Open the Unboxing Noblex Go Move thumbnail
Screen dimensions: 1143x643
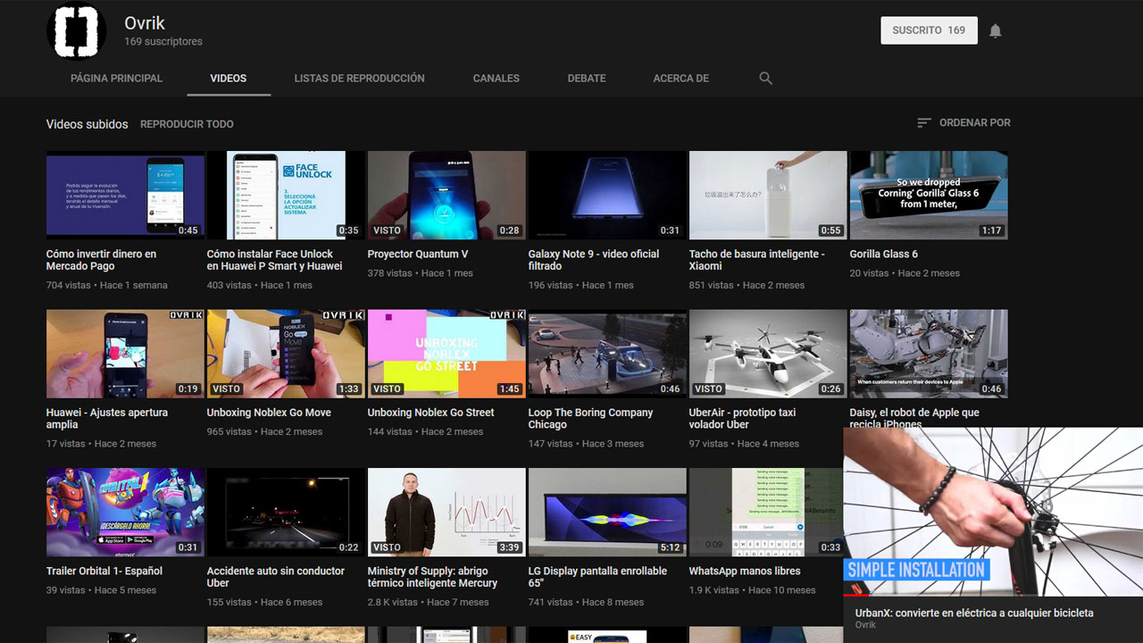(x=286, y=354)
